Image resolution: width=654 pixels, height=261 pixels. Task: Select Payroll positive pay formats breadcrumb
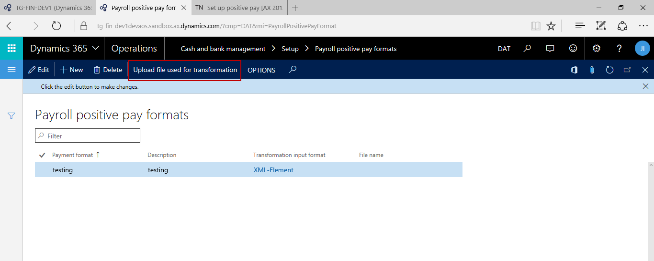(356, 49)
